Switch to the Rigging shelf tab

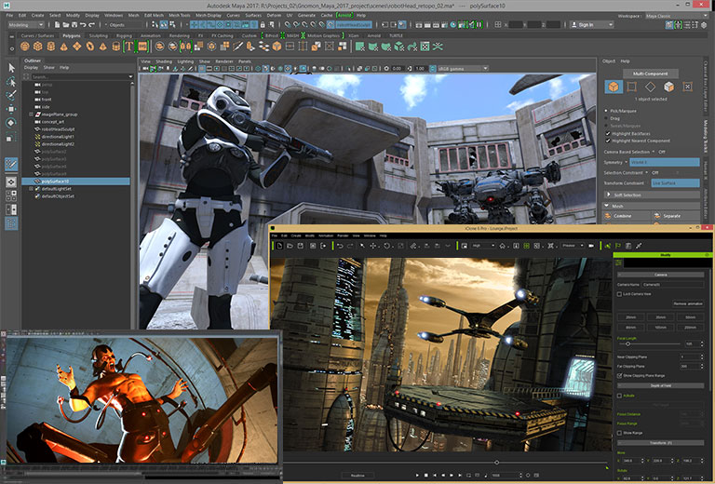124,35
